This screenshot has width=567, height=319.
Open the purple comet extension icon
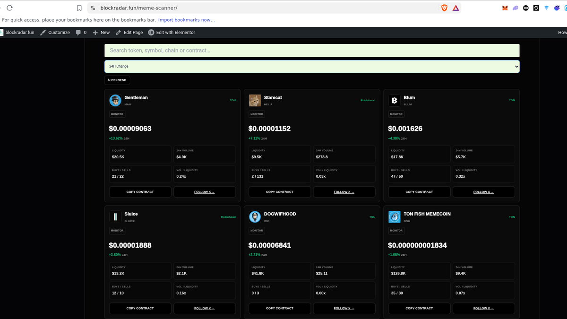557,8
